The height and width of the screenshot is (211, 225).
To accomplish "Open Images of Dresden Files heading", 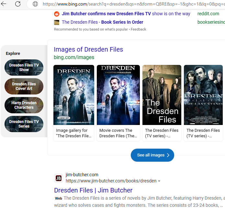I will point(88,49).
